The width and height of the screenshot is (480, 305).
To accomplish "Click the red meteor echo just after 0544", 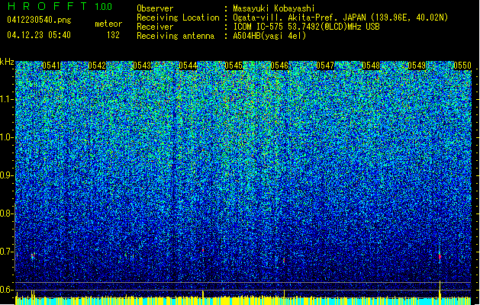I will 203,250.
